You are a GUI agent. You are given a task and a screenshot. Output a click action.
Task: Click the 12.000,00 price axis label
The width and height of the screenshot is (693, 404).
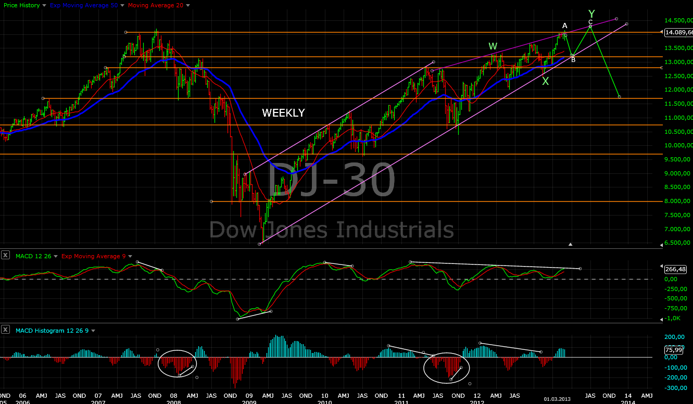click(678, 90)
